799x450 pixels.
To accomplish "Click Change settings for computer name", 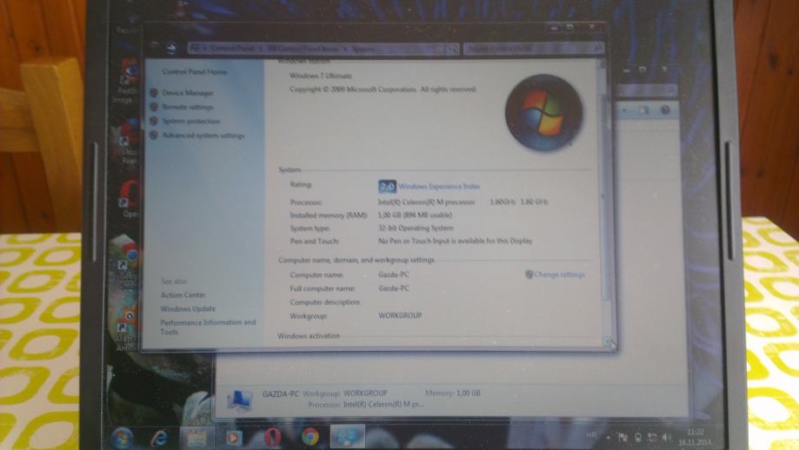I will pos(560,275).
